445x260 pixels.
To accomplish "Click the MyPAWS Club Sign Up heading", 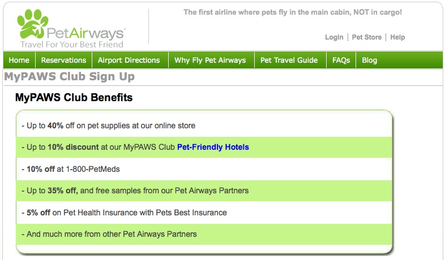I will (x=69, y=77).
